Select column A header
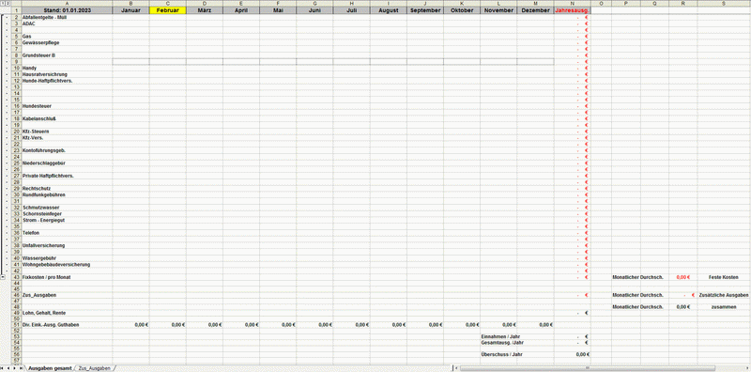Viewport: 751px width, 372px height. pyautogui.click(x=67, y=4)
